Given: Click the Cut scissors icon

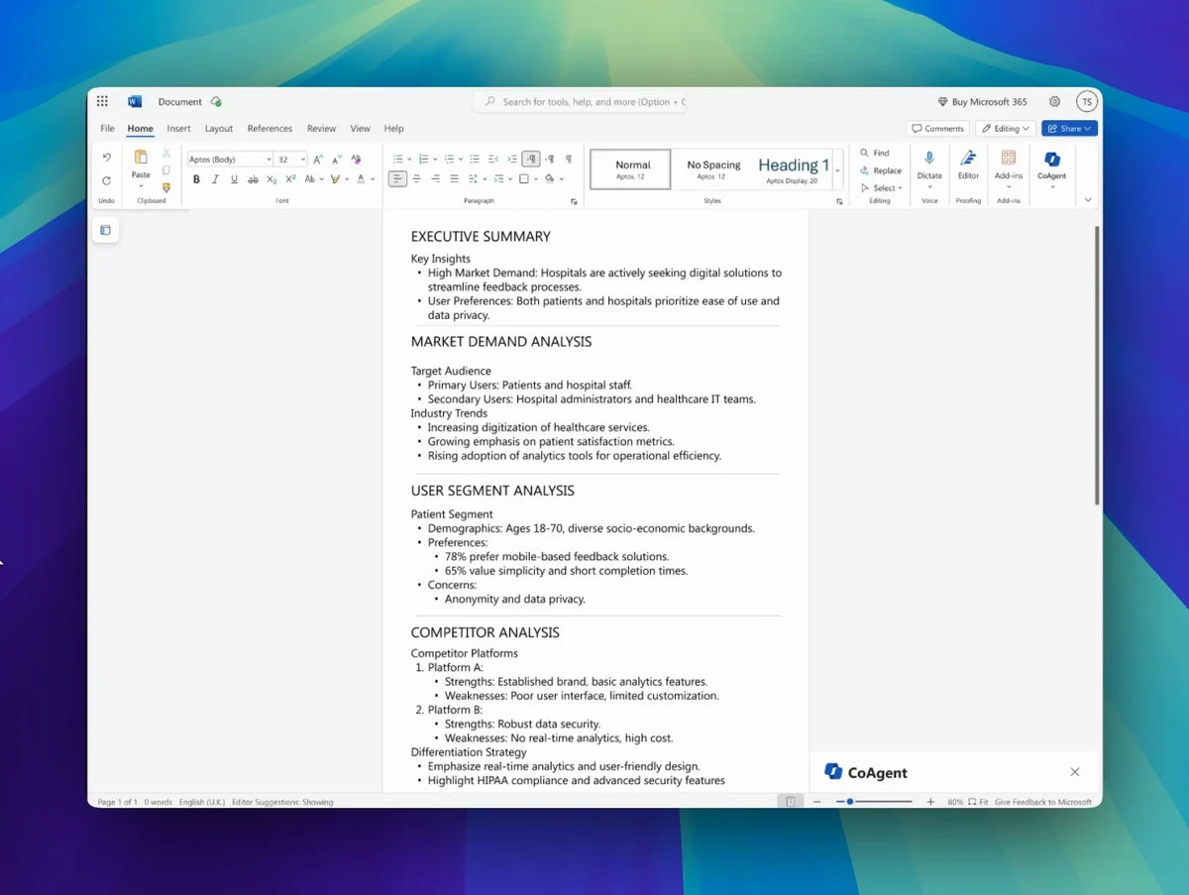Looking at the screenshot, I should 166,153.
